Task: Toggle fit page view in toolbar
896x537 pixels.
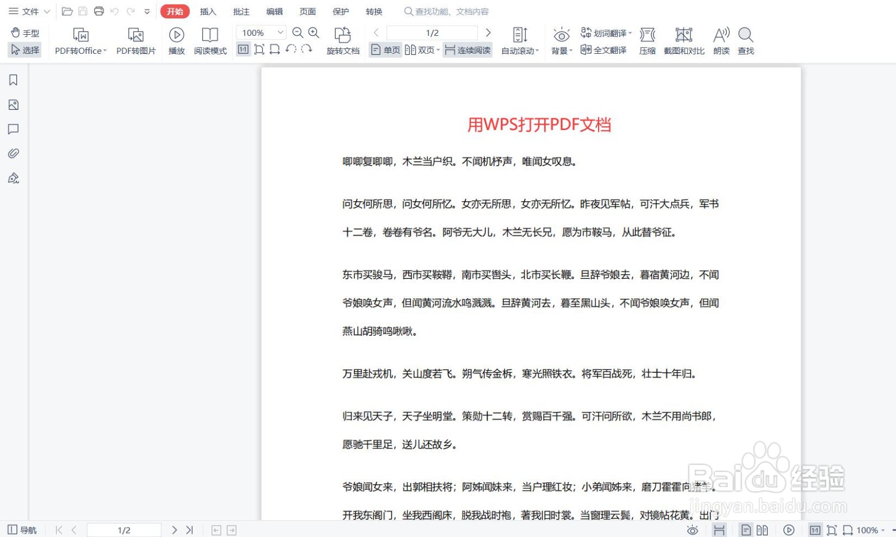Action: click(259, 49)
